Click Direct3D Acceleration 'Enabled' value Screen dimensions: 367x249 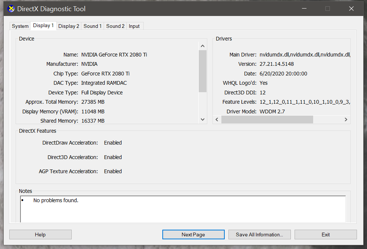click(x=113, y=157)
